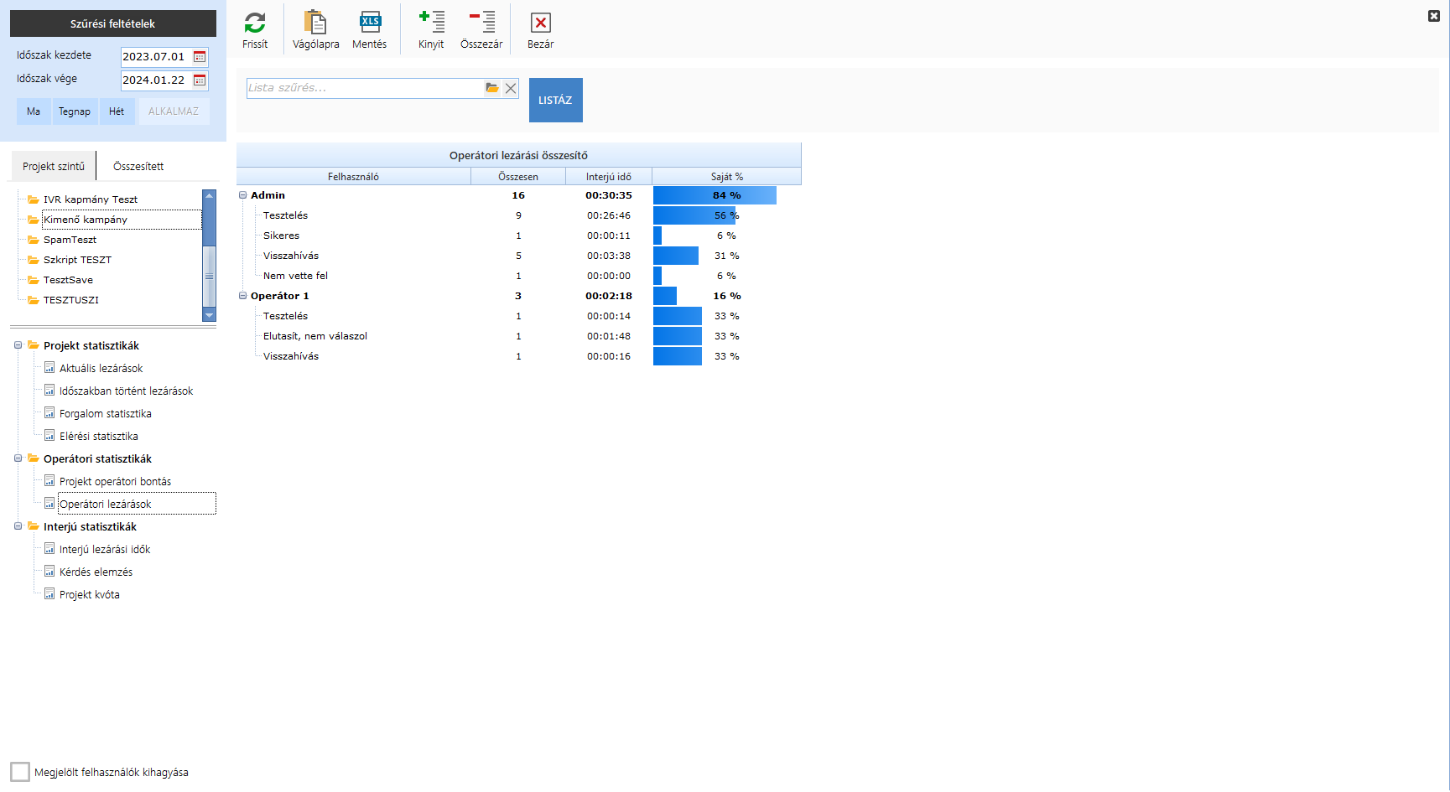1450x792 pixels.
Task: Open calendar for Időszak vége date
Action: click(200, 80)
